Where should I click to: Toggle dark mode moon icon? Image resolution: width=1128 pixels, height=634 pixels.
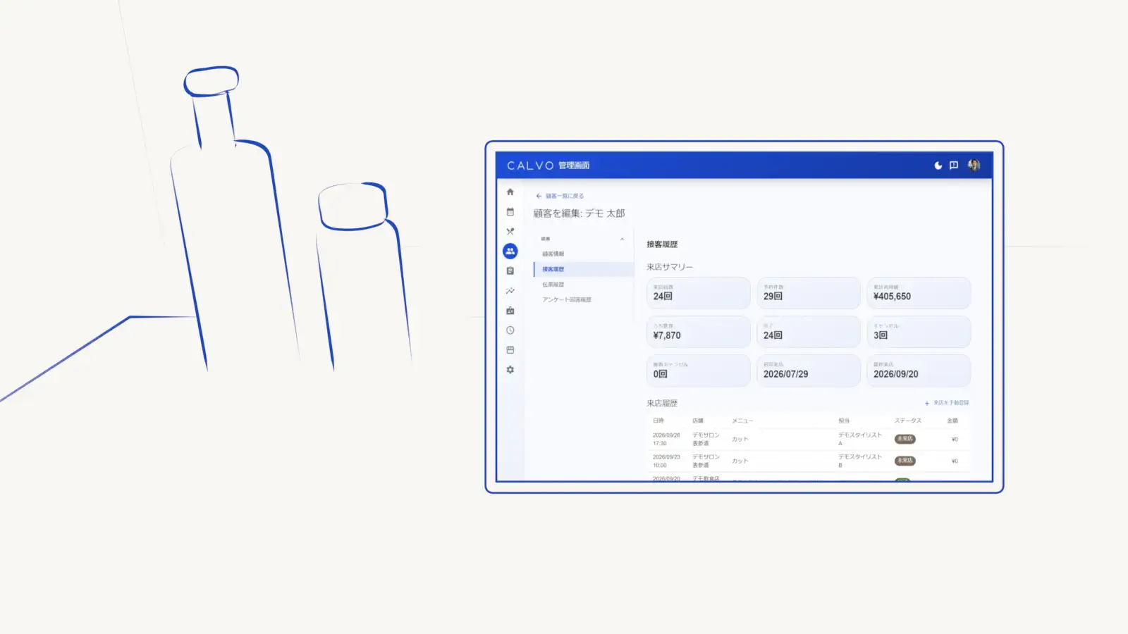[x=938, y=166]
